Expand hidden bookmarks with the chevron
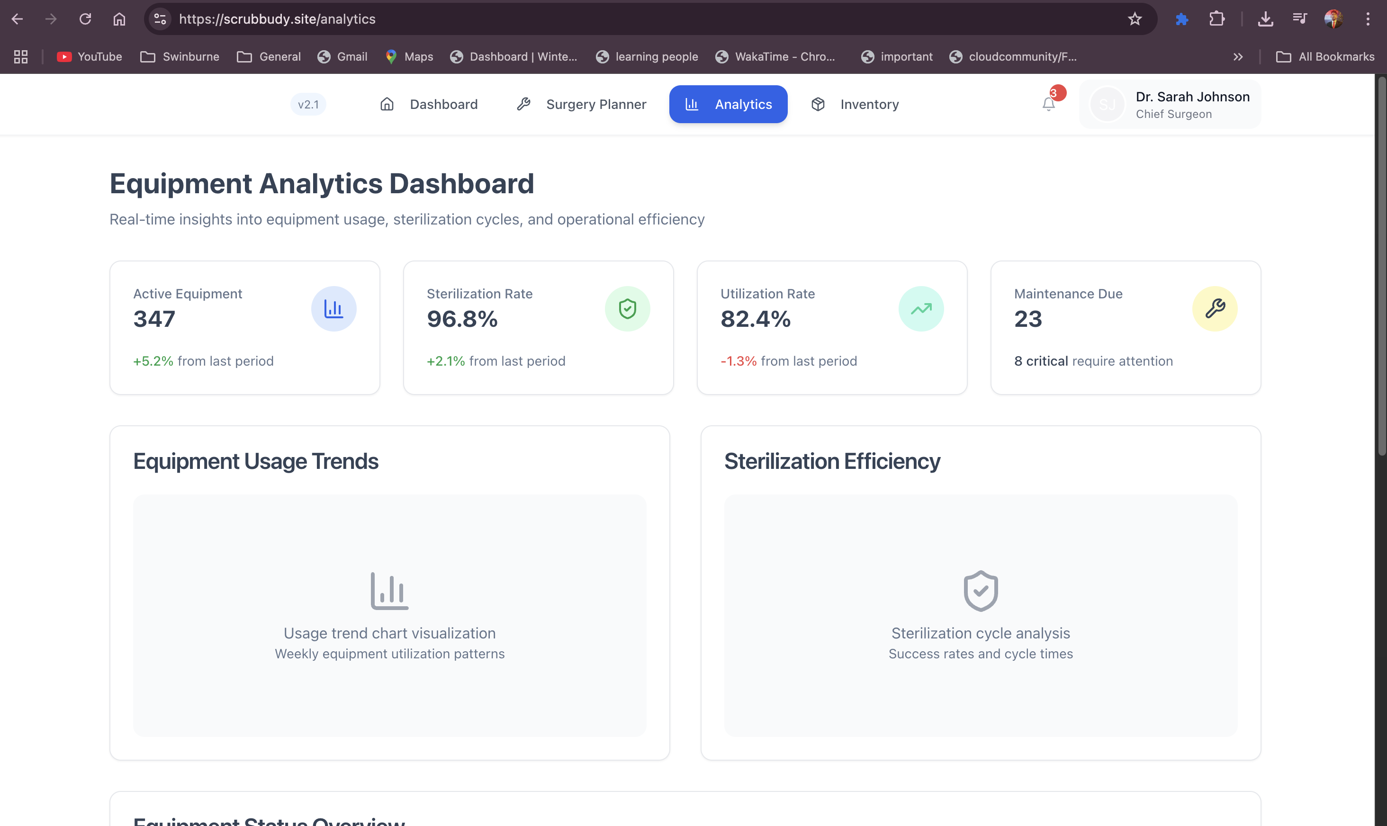Image resolution: width=1387 pixels, height=826 pixels. coord(1238,57)
